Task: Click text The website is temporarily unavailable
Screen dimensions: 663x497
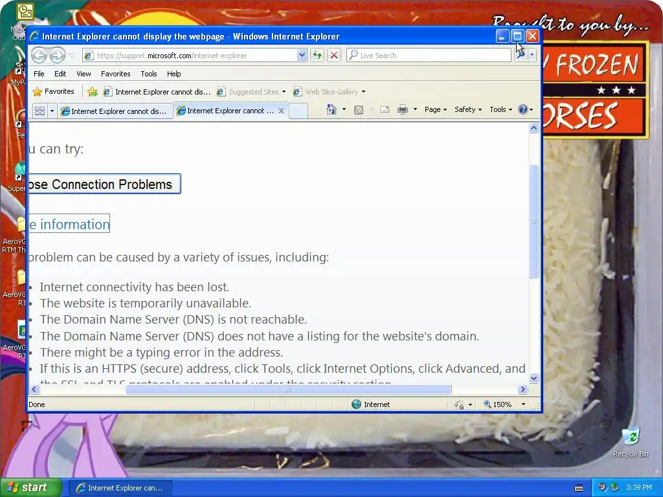Action: (x=146, y=303)
